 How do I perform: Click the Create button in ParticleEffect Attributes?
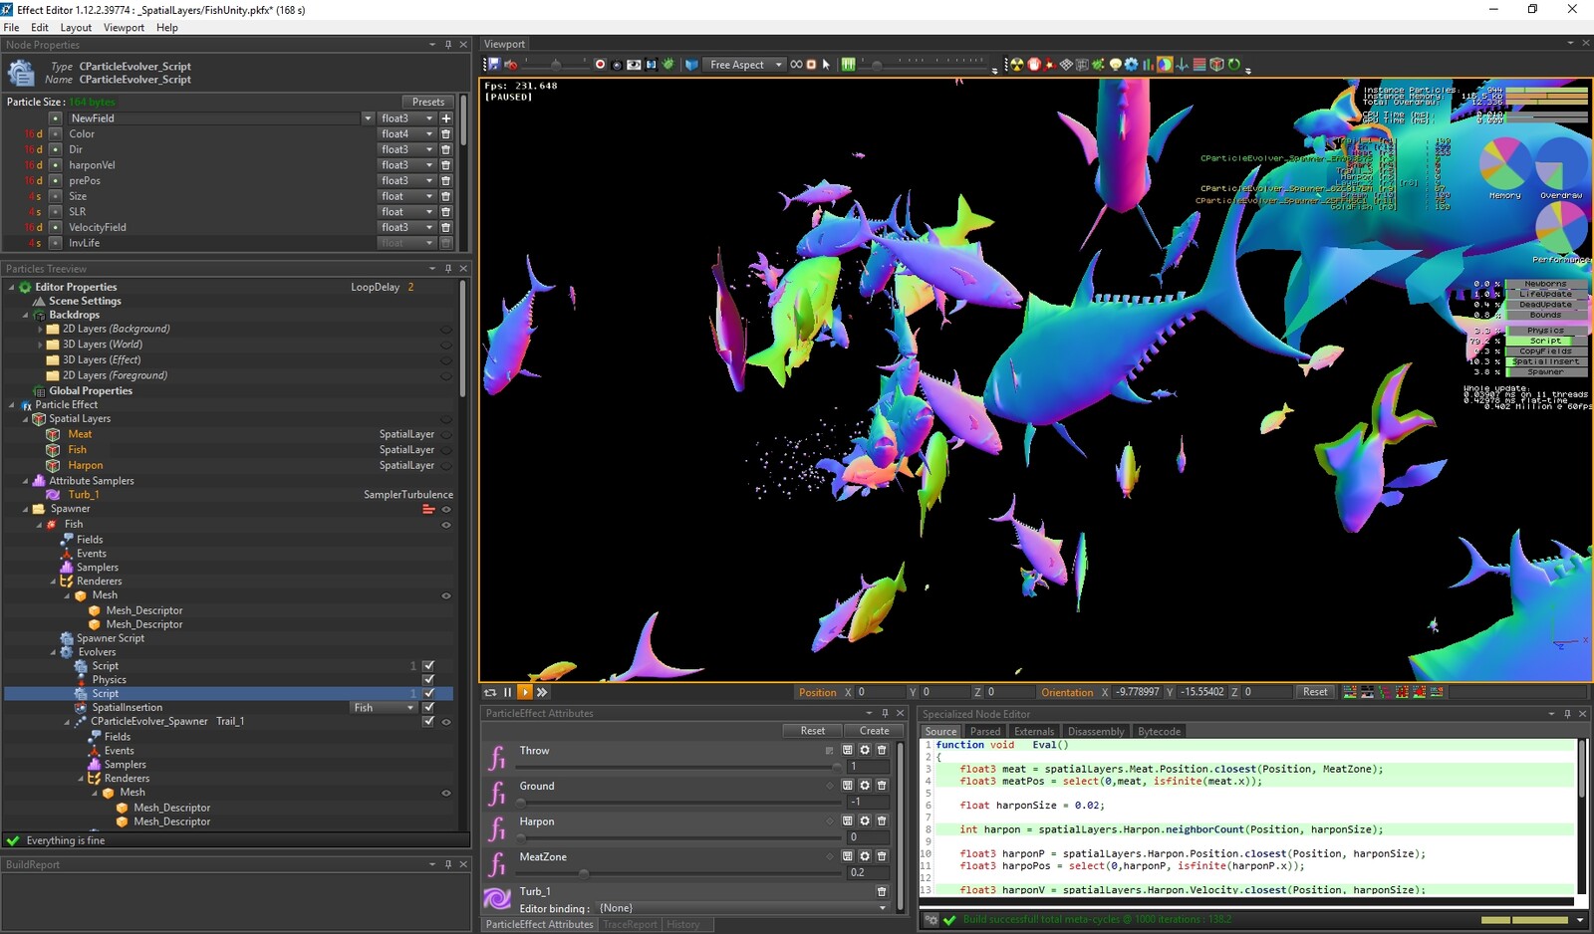tap(874, 730)
